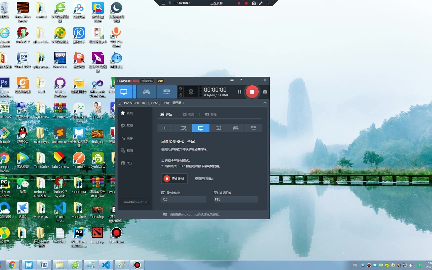Select 腾讯QQ desktop shortcut
Screen dimensions: 432x270
[23, 135]
